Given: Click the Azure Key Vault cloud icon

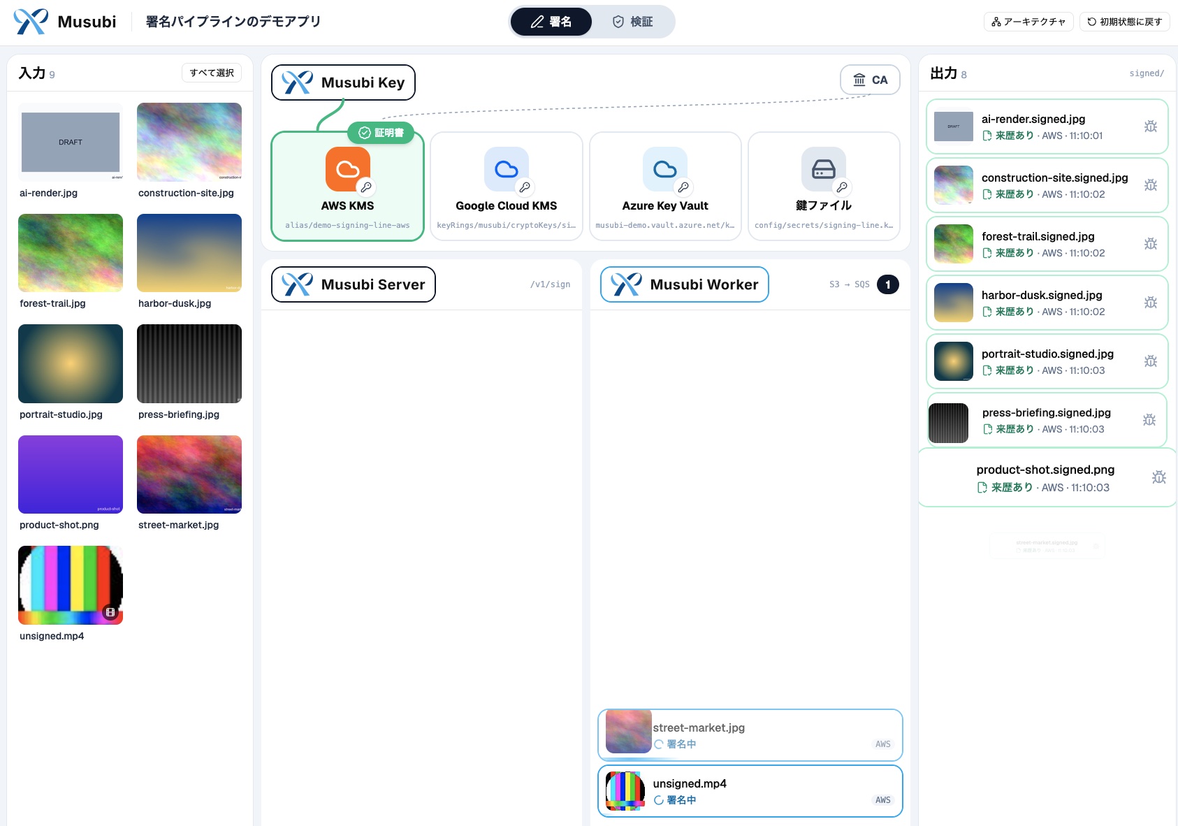Looking at the screenshot, I should (x=665, y=169).
